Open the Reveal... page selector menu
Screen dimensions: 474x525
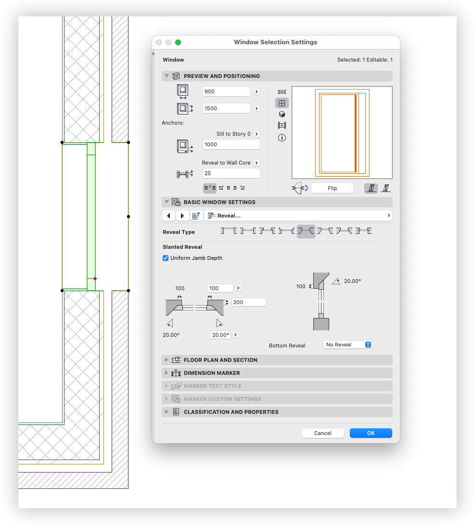click(x=298, y=216)
